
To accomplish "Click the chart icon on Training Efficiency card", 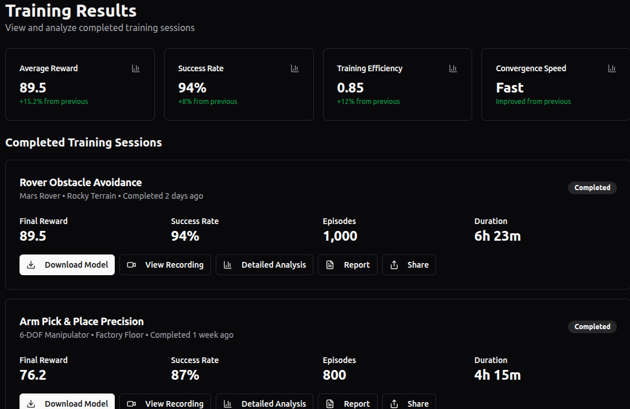I will tap(453, 68).
